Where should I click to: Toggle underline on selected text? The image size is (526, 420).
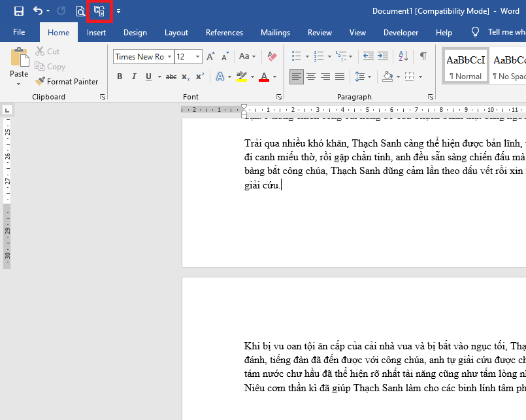click(148, 77)
